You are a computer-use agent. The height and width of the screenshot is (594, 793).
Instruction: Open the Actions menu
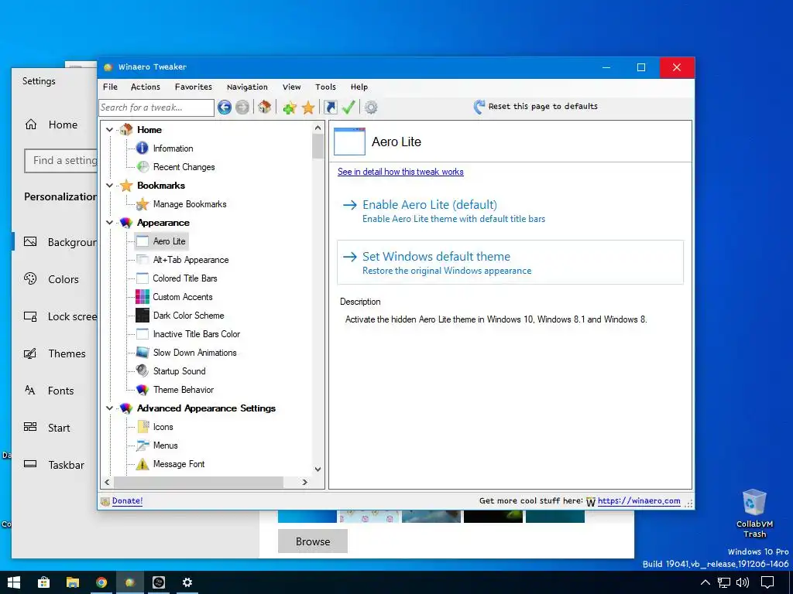click(x=145, y=87)
